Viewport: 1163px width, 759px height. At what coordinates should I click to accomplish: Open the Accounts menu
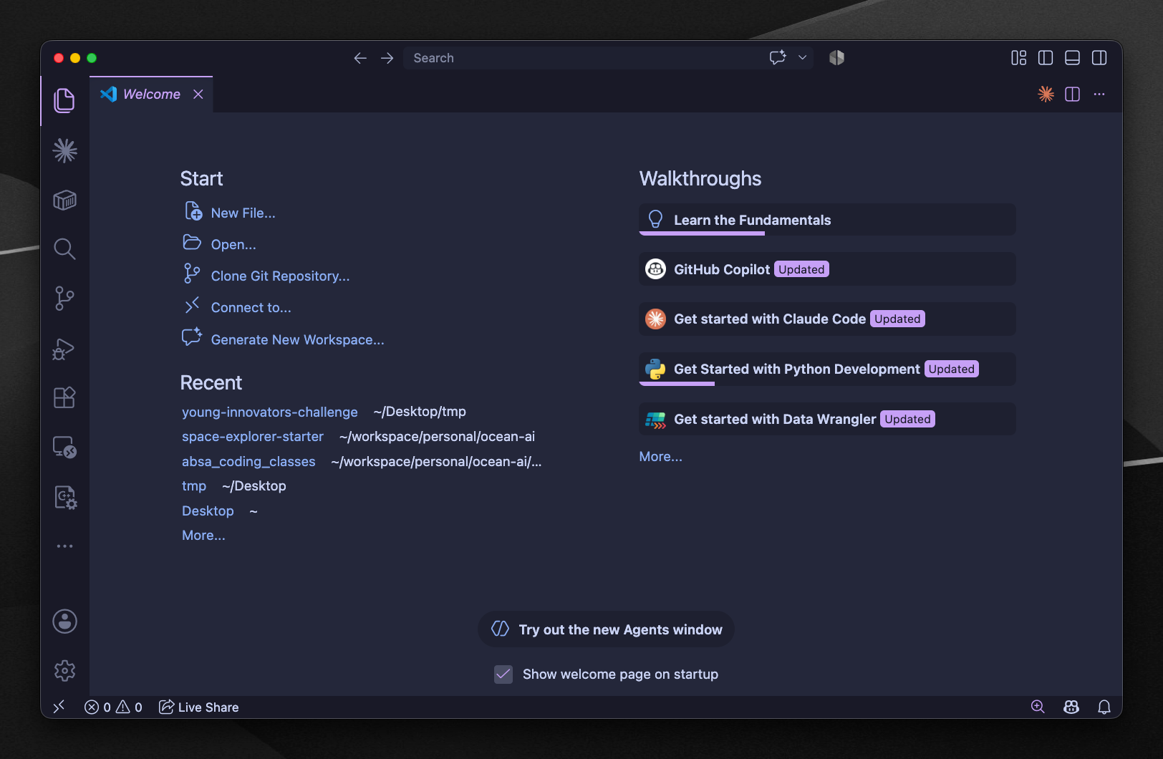(x=64, y=622)
